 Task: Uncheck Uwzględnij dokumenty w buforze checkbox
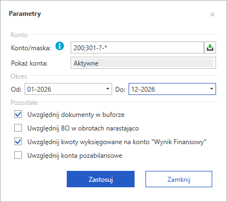coord(18,115)
